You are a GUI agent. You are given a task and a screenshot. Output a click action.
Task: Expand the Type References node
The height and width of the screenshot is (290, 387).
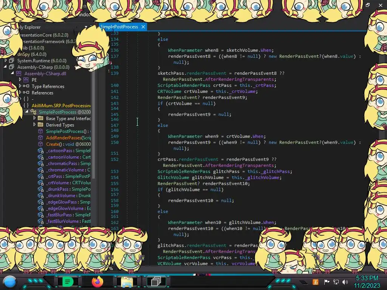pos(20,86)
